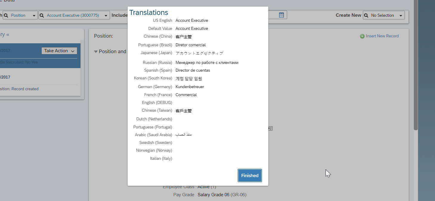Image resolution: width=435 pixels, height=201 pixels.
Task: Select the Korean translation 계정 담당 임원
Action: [x=189, y=79]
